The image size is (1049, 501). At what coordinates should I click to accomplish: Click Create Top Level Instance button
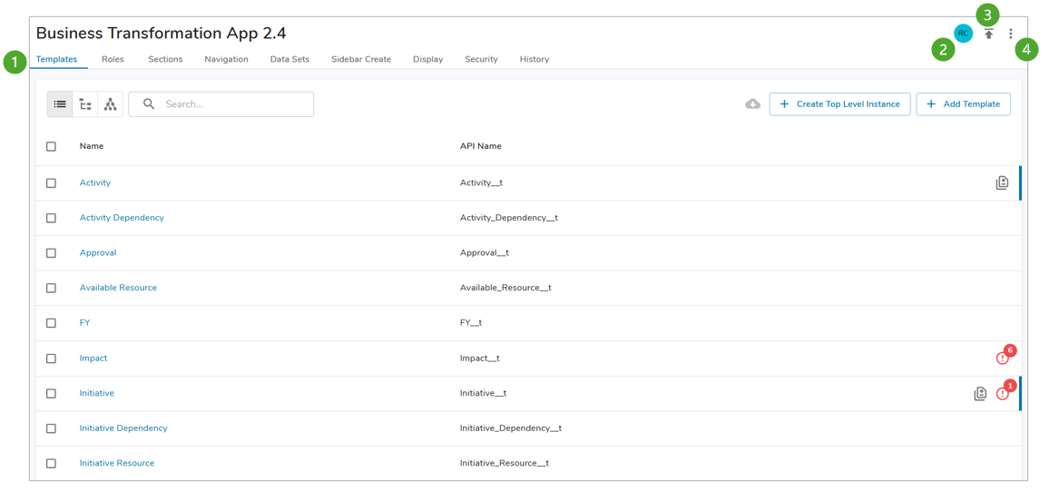click(x=839, y=104)
